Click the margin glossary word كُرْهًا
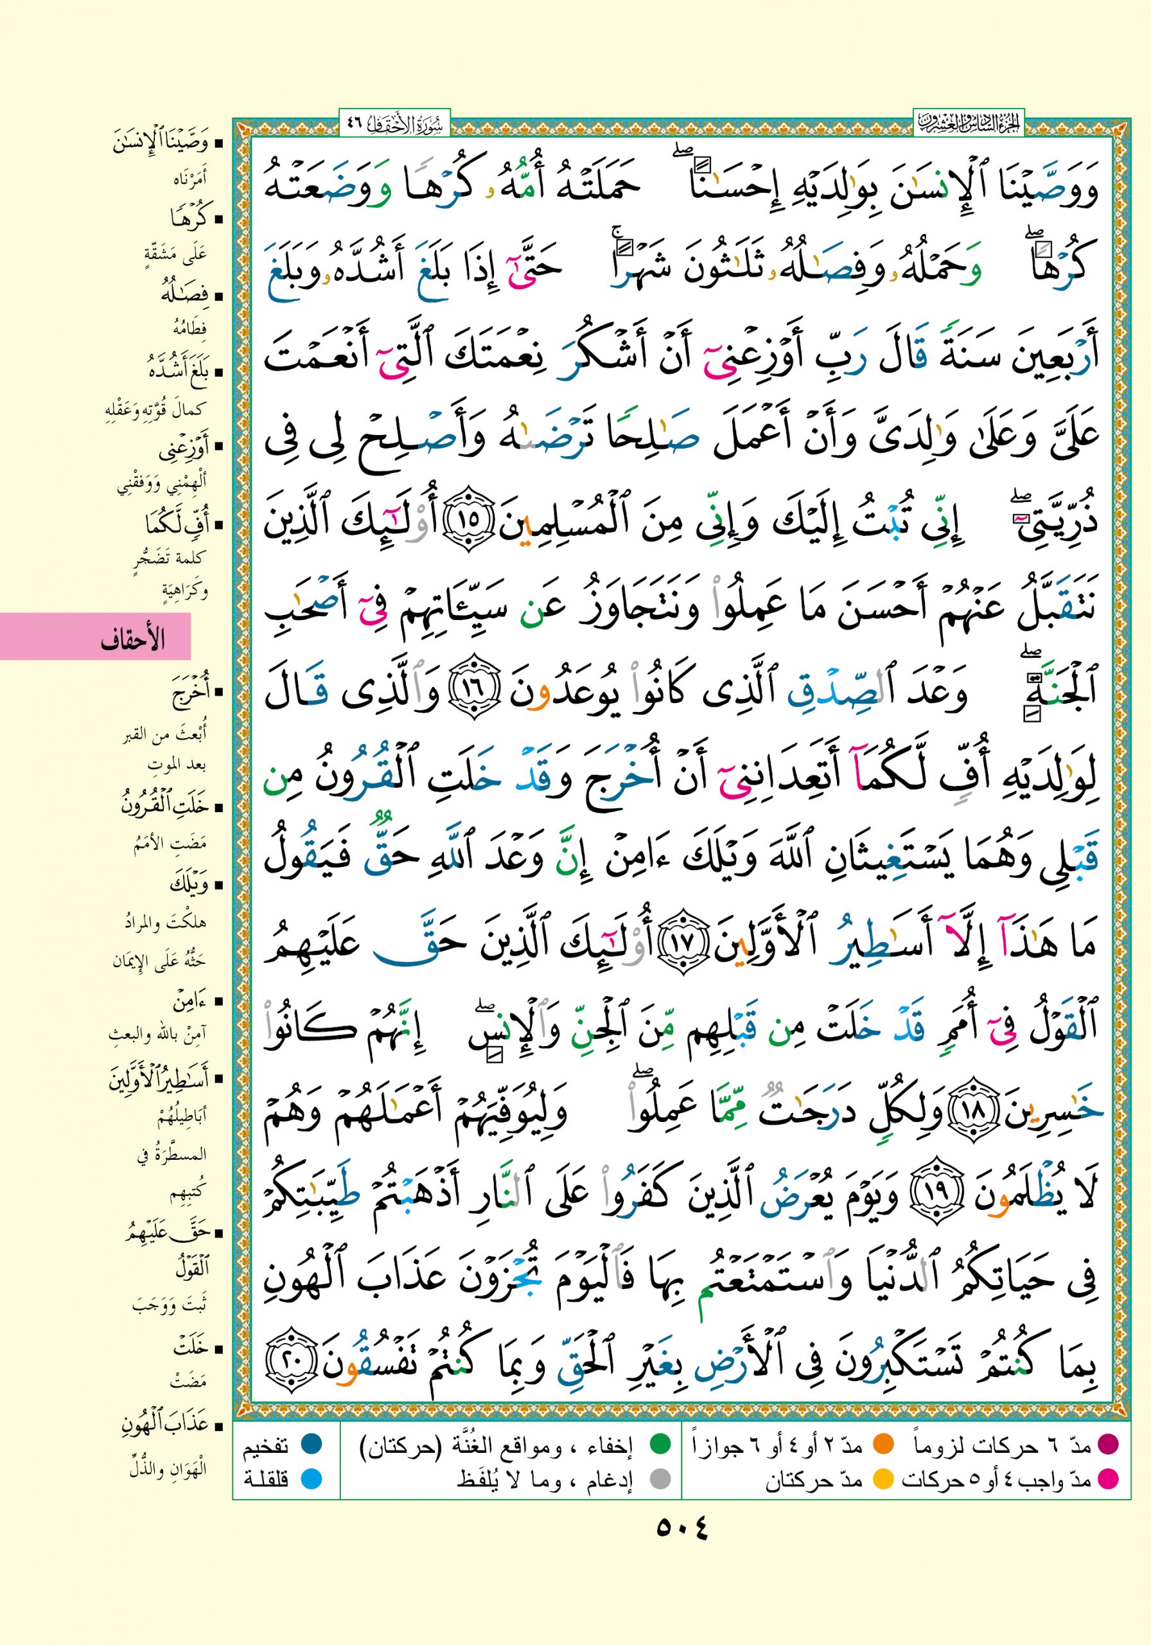This screenshot has width=1151, height=1645. [188, 218]
